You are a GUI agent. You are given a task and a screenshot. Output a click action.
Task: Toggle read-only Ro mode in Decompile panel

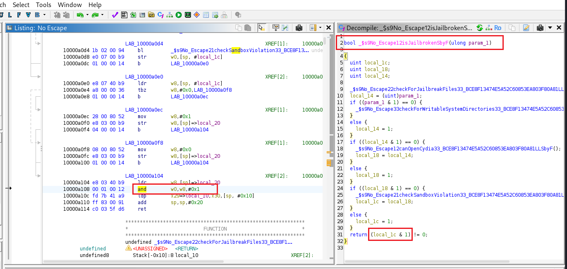coord(498,28)
